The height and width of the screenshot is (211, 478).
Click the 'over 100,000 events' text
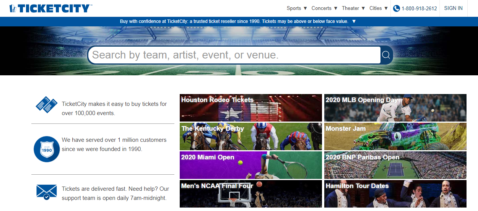[88, 113]
